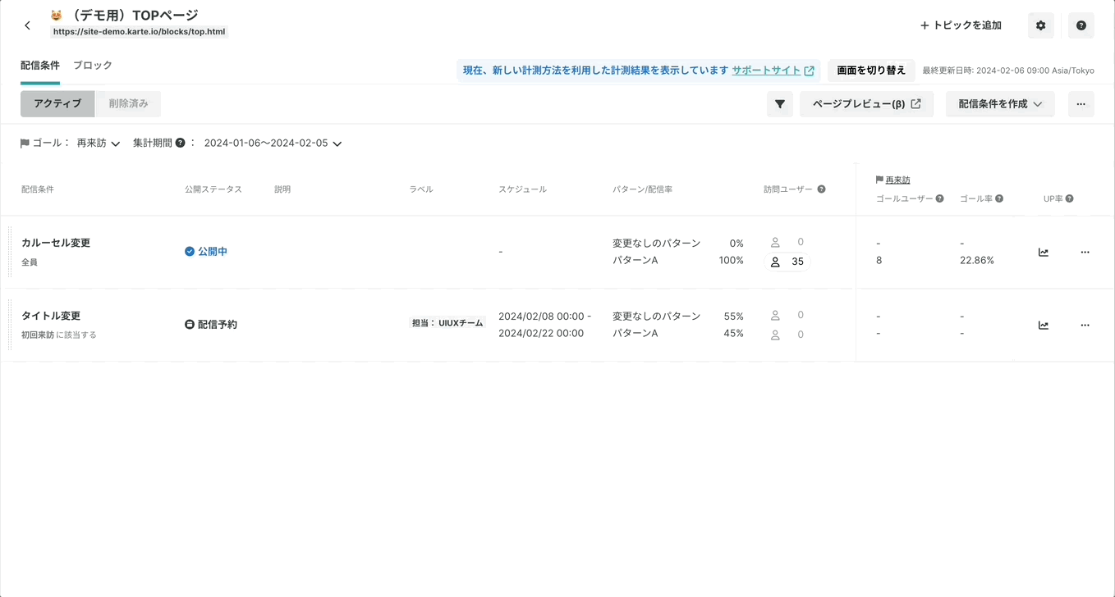The height and width of the screenshot is (597, 1115).
Task: Click the 55% distribution rate value
Action: (x=734, y=316)
